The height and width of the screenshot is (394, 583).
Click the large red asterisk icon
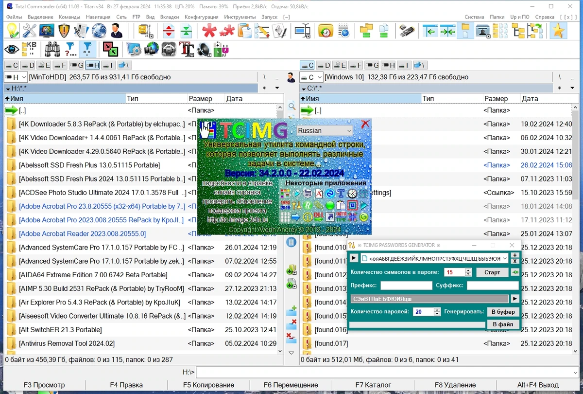click(x=209, y=31)
